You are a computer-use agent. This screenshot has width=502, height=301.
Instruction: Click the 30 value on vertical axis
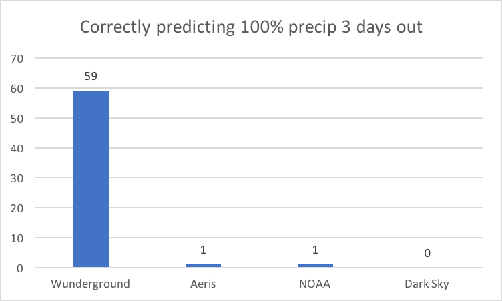(17, 178)
